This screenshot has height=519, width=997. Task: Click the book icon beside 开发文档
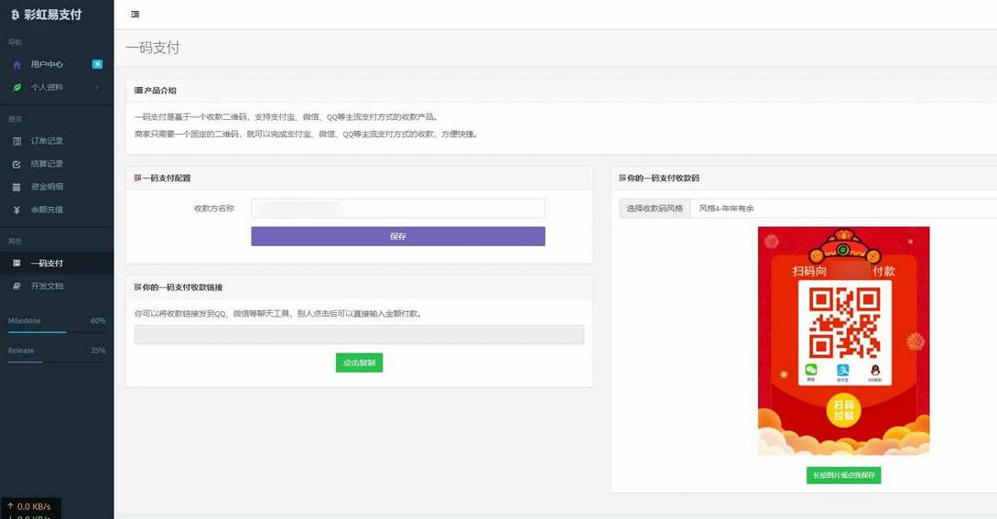point(17,287)
